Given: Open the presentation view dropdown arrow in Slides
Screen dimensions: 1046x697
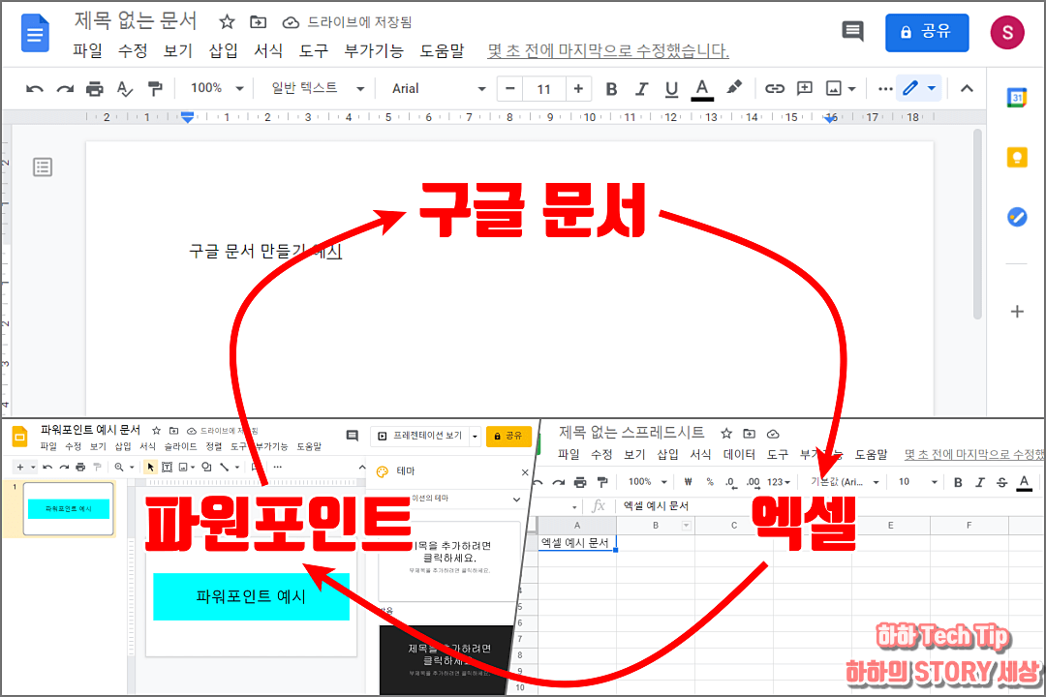Looking at the screenshot, I should point(475,437).
